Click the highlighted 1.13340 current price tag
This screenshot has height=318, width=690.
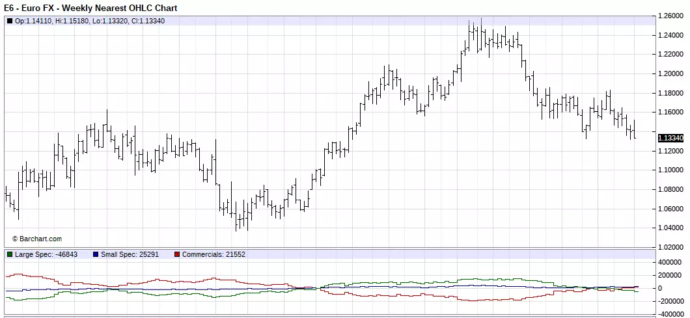[x=670, y=138]
